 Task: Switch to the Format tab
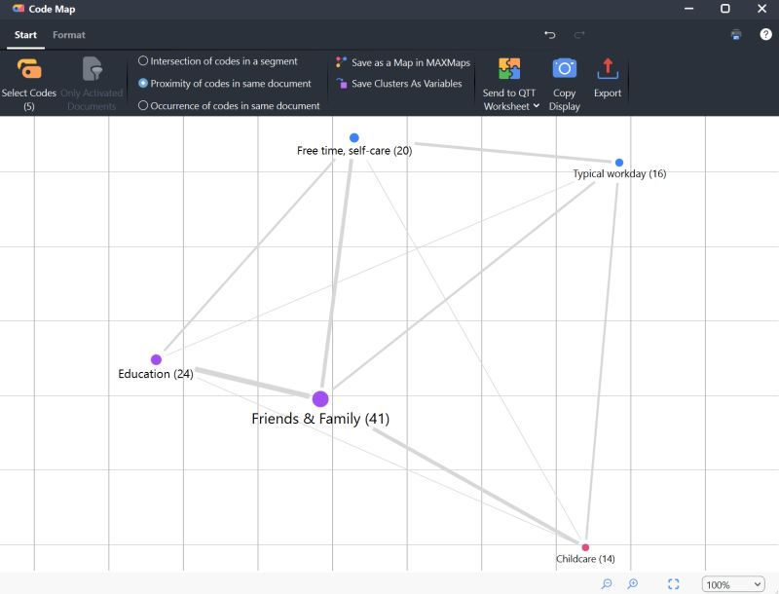(69, 34)
